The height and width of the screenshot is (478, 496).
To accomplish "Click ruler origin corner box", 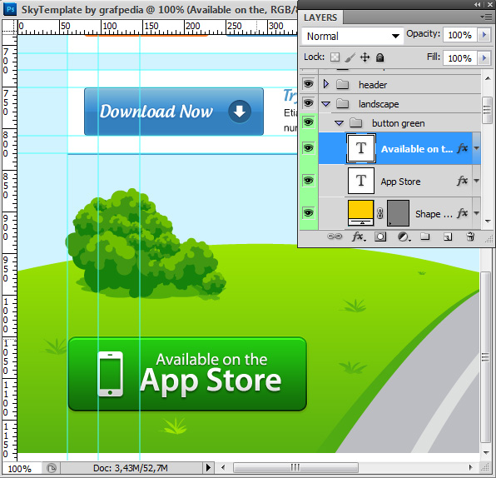I will pyautogui.click(x=9, y=27).
